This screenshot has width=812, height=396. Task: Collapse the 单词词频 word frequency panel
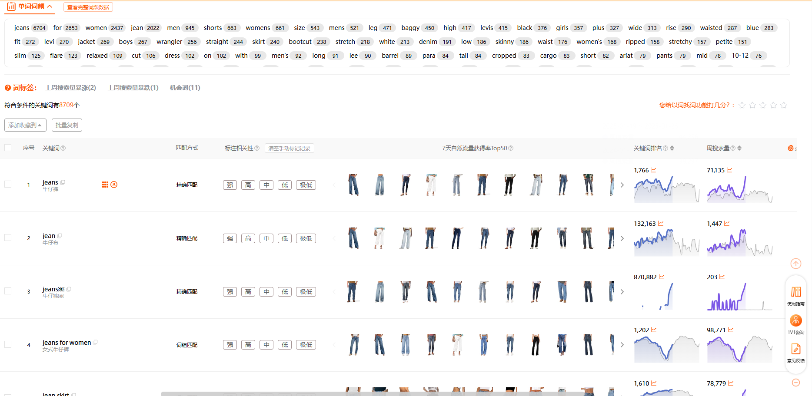pos(50,7)
